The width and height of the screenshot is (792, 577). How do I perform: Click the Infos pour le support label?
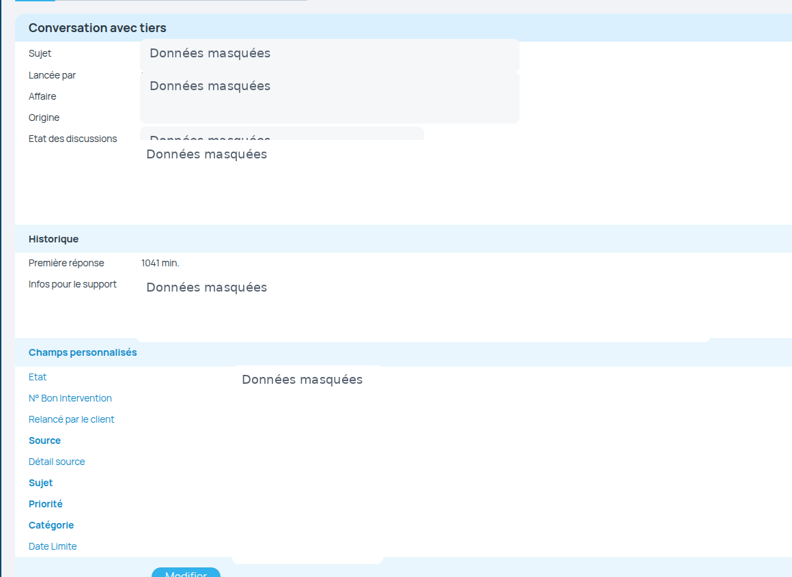click(72, 285)
